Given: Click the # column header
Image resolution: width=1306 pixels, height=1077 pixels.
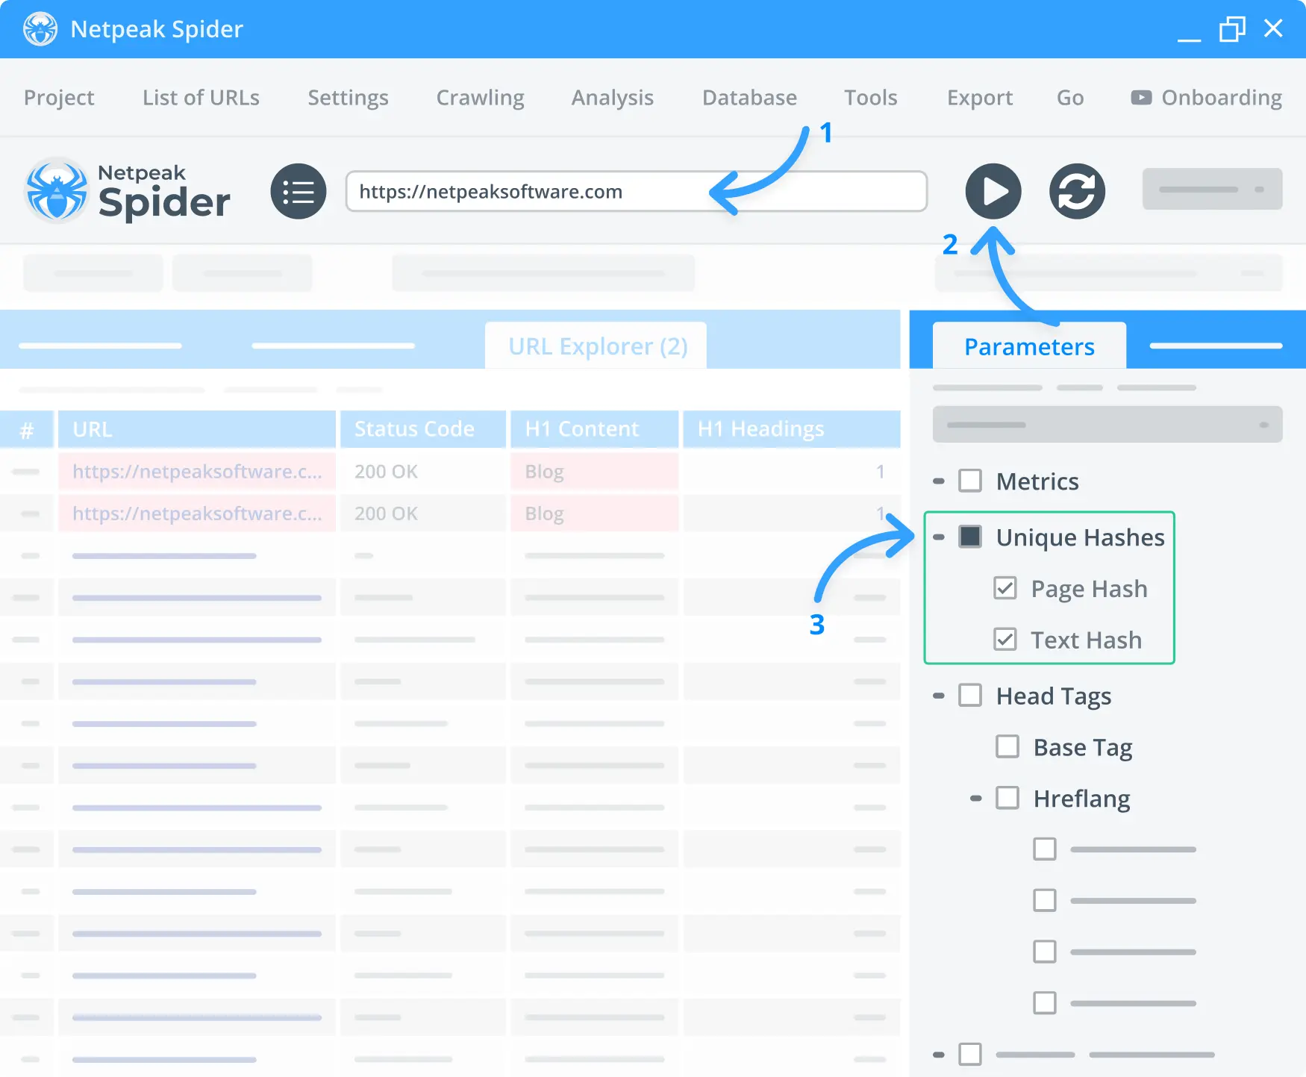Looking at the screenshot, I should (27, 429).
